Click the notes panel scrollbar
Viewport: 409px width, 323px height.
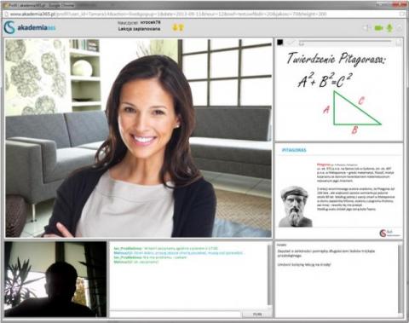click(400, 279)
